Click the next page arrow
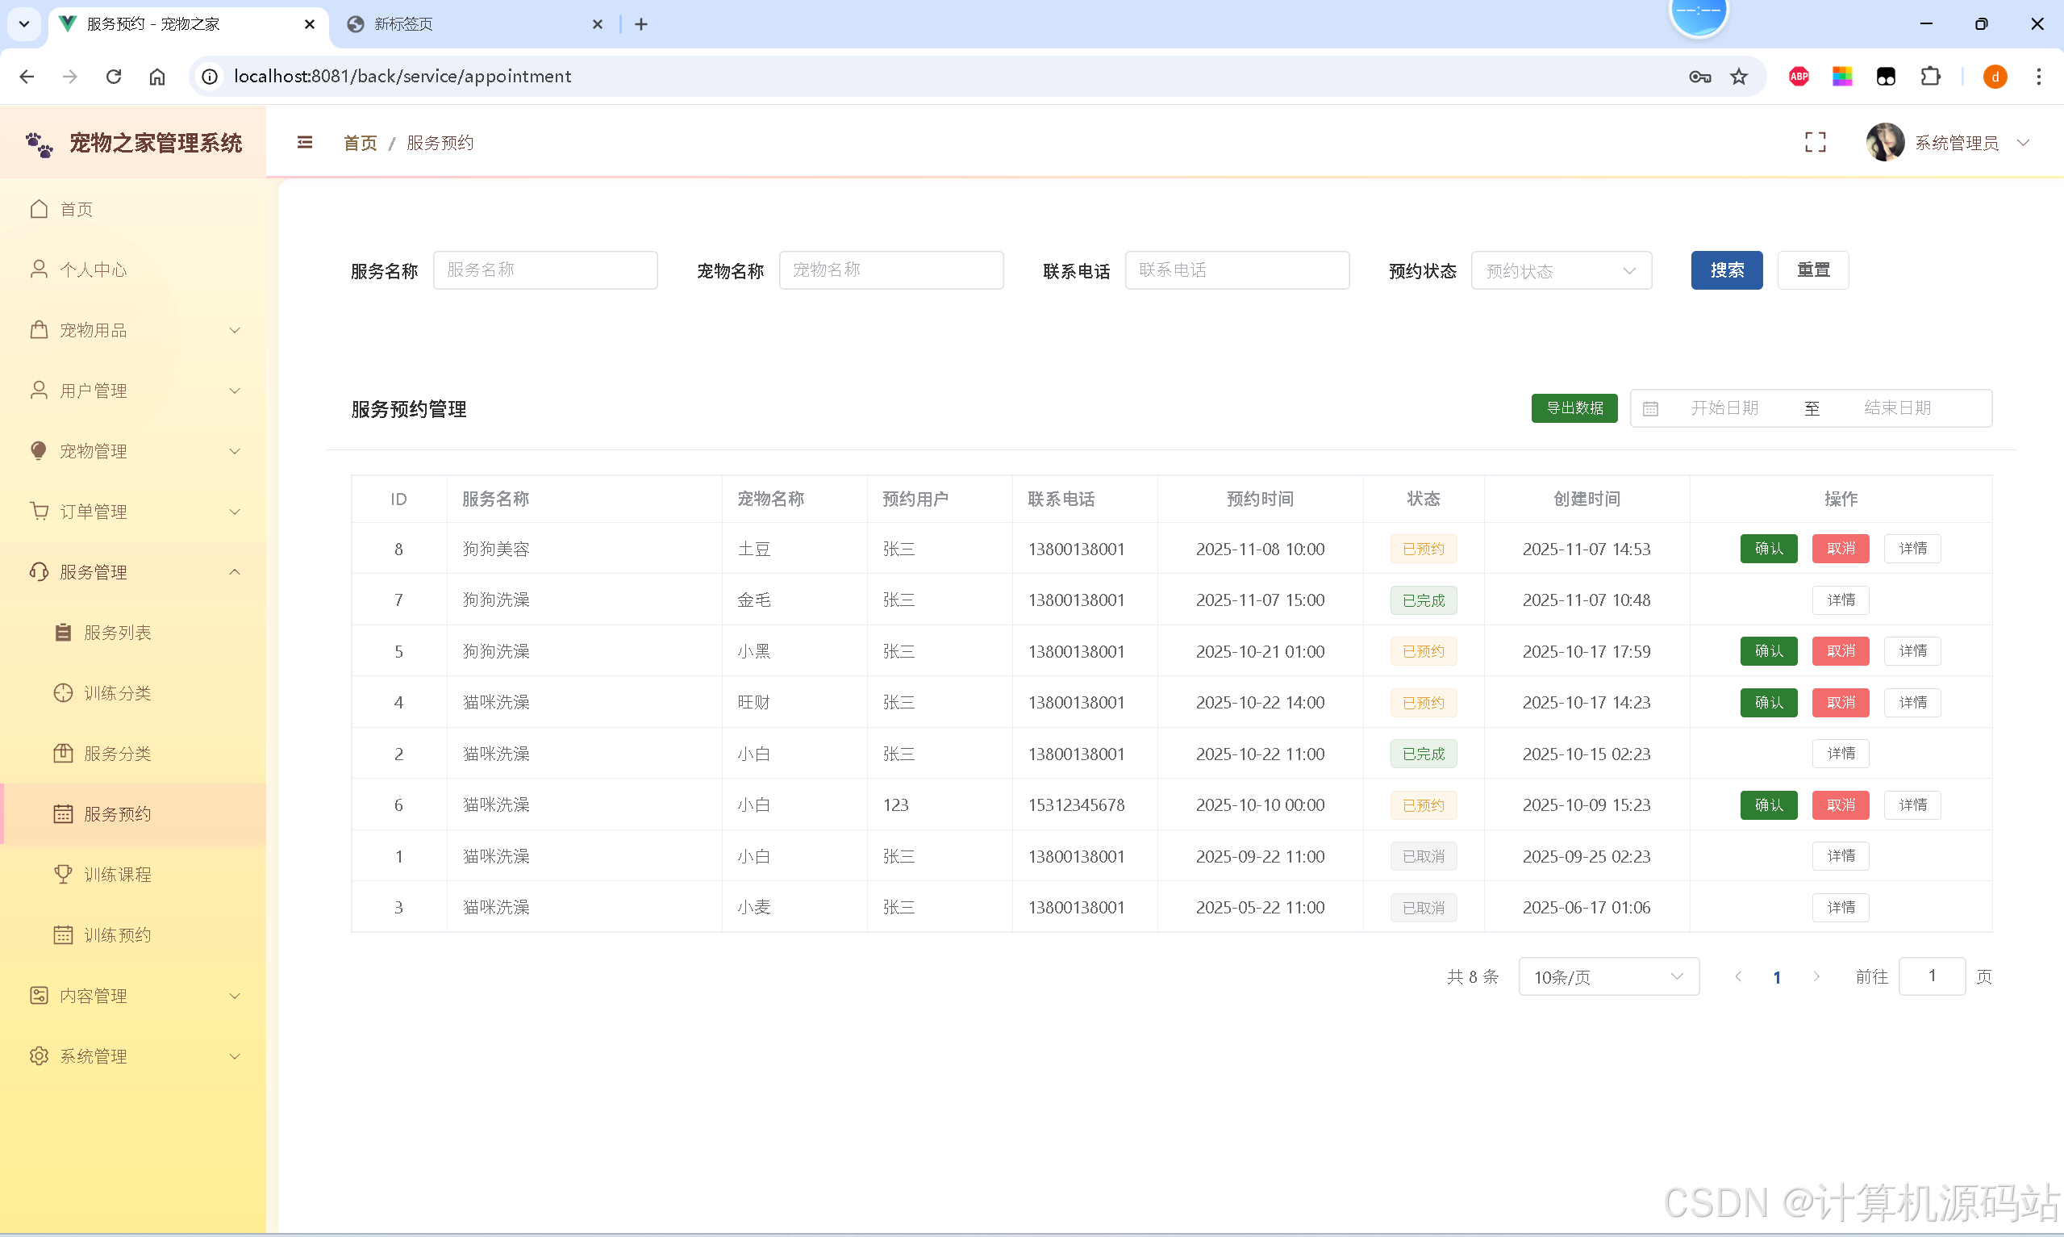Viewport: 2064px width, 1237px height. coord(1816,976)
